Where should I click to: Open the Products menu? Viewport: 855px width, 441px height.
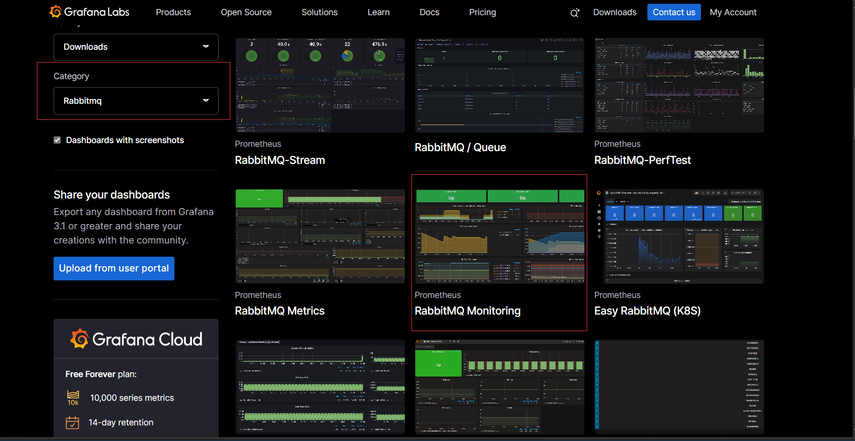coord(173,12)
